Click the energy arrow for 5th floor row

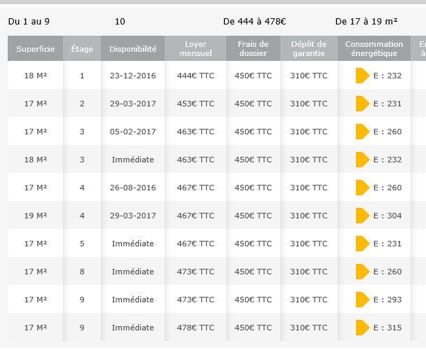click(x=362, y=244)
